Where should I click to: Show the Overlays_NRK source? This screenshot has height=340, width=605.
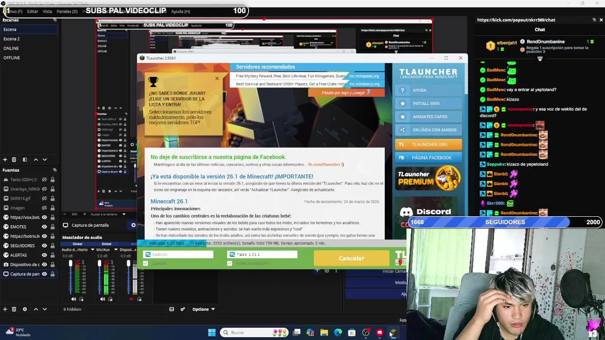click(44, 189)
